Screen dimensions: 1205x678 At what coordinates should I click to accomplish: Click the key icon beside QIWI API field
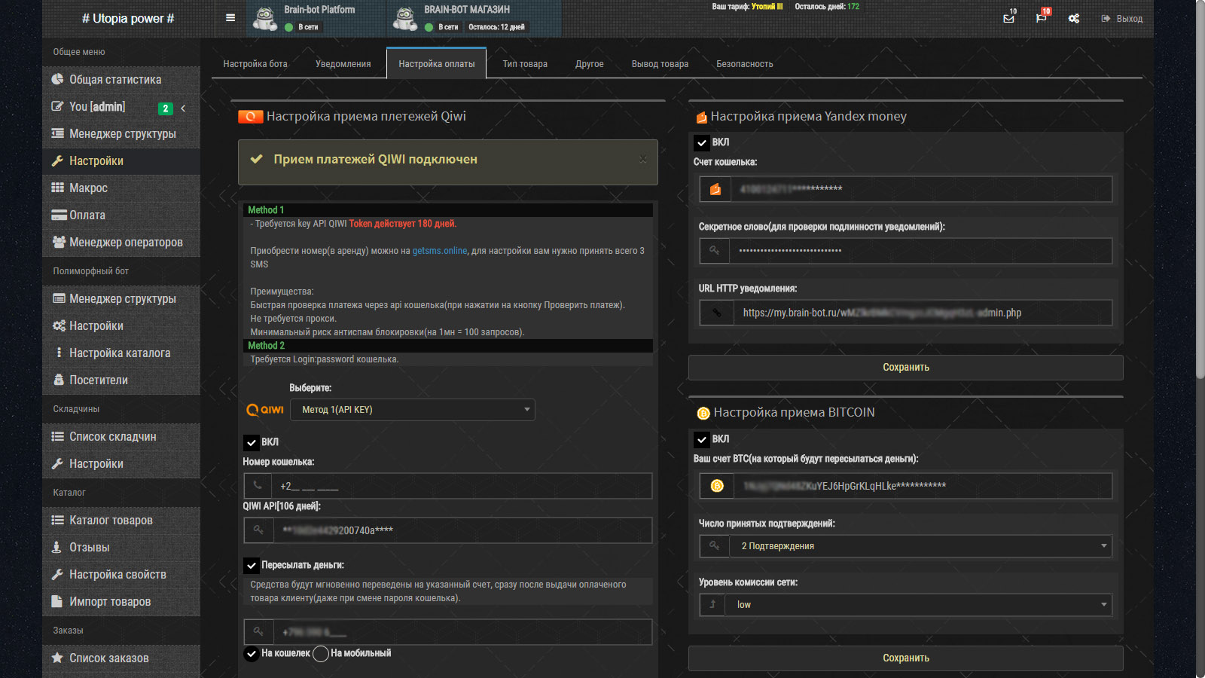258,530
